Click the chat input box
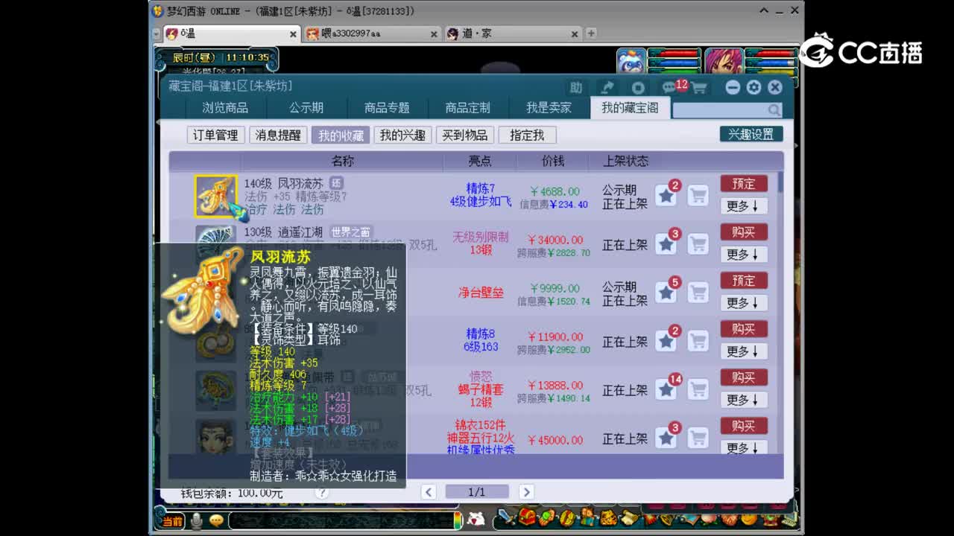Viewport: 954px width, 536px height. click(341, 521)
